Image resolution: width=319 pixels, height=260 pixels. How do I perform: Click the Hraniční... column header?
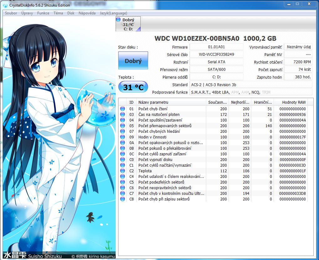263,102
